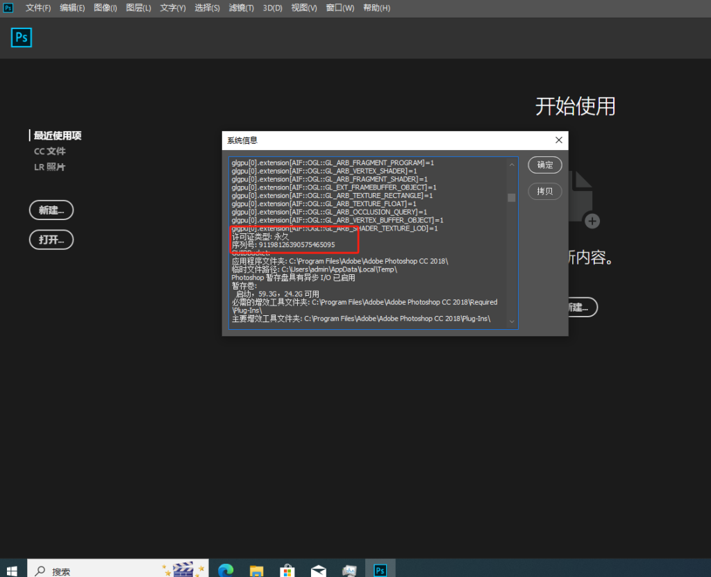
Task: Open the 图层(L) menu
Action: [138, 8]
